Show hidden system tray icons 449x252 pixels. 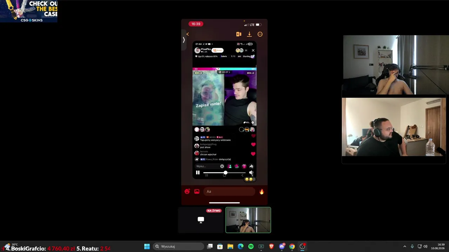pyautogui.click(x=405, y=246)
